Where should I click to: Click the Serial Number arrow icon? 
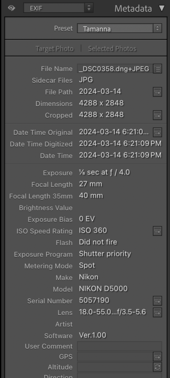[x=157, y=300]
